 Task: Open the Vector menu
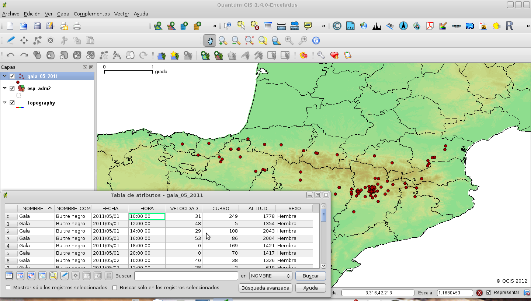(122, 14)
